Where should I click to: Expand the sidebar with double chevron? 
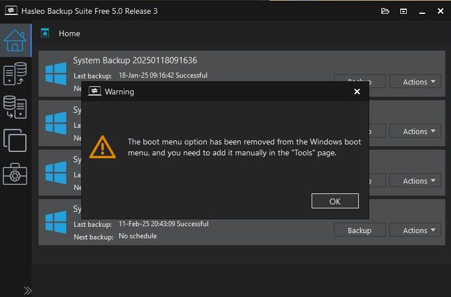click(x=27, y=291)
